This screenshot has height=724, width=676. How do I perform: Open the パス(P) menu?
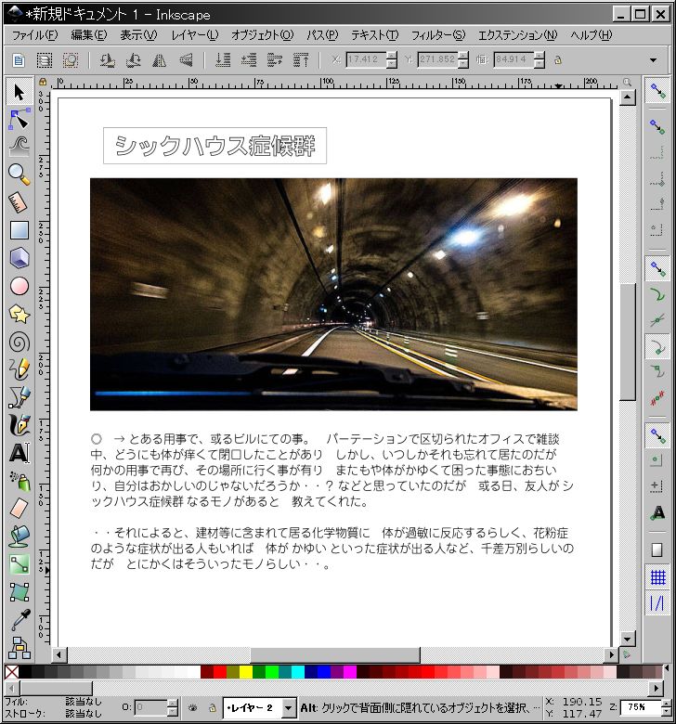pos(322,35)
